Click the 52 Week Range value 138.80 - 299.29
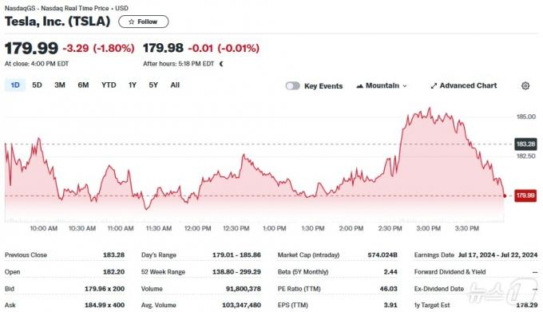543x312 pixels. tap(236, 272)
